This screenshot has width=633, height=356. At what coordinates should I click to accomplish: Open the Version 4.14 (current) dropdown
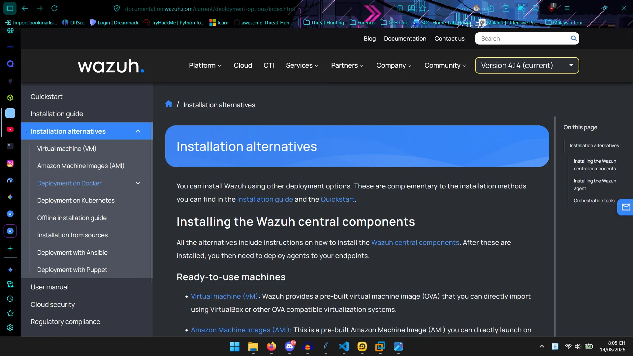coord(527,65)
